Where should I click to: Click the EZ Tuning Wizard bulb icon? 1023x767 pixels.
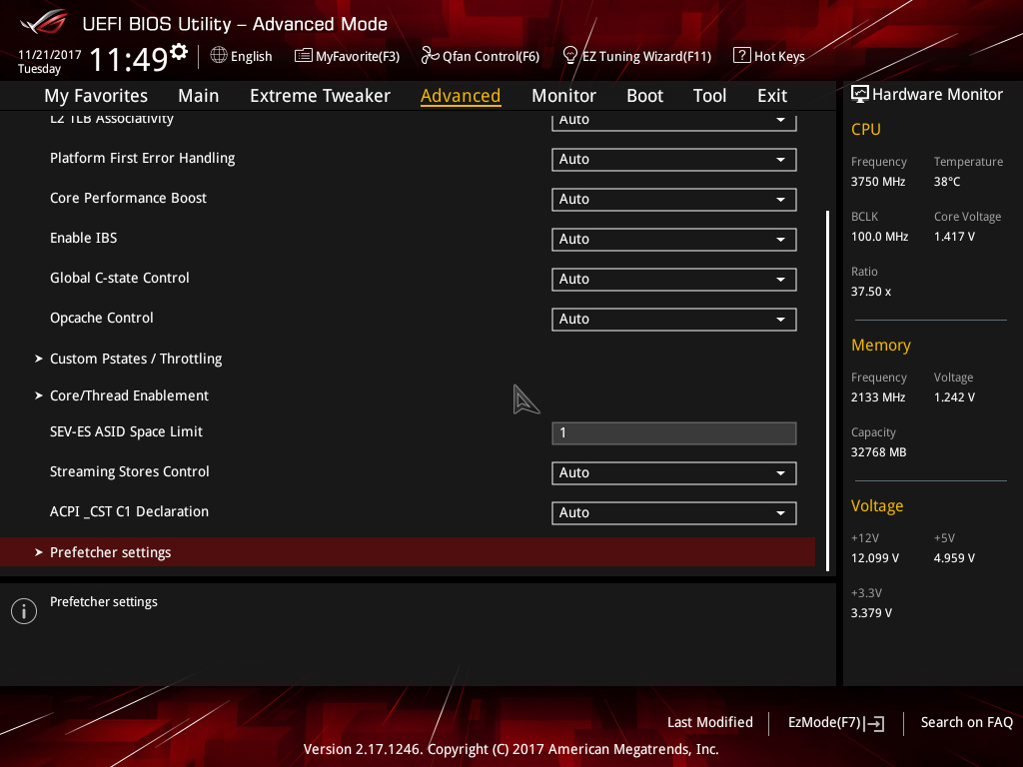570,56
